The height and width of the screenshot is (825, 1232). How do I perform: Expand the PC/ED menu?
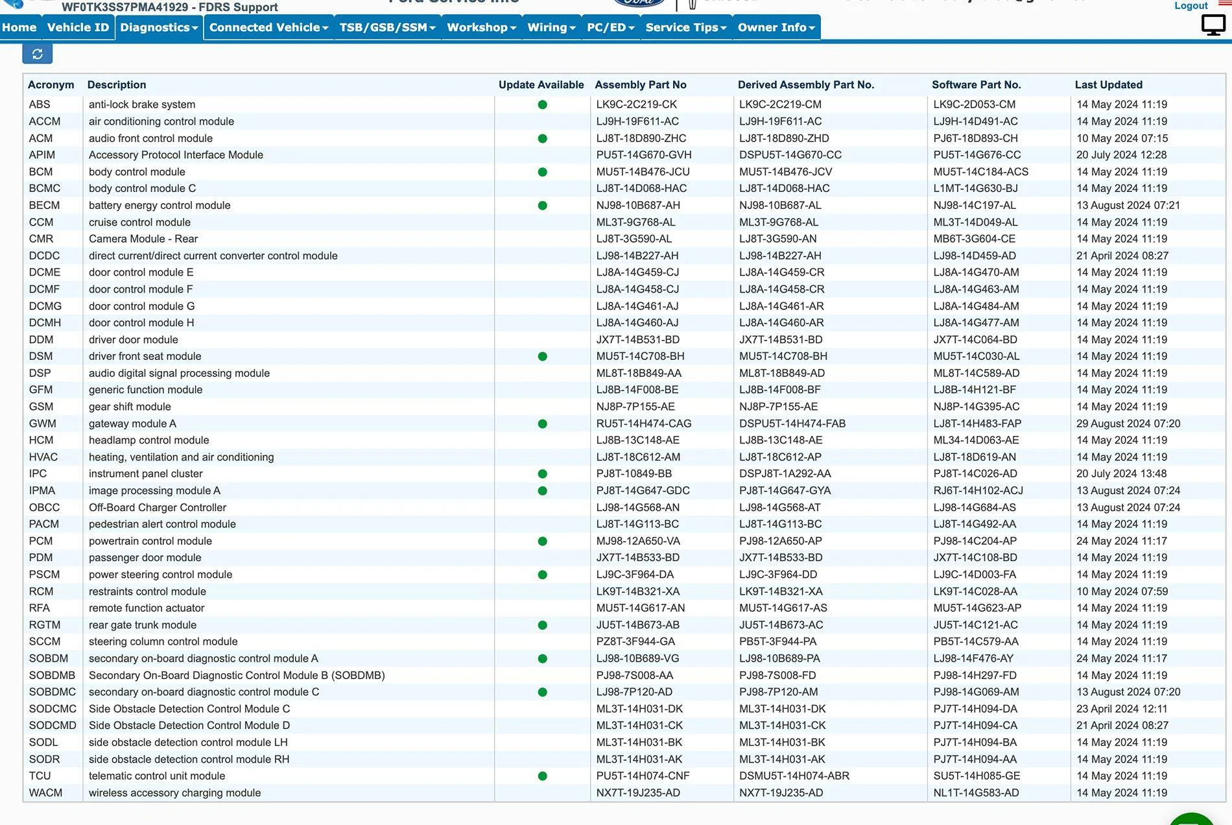tap(611, 27)
